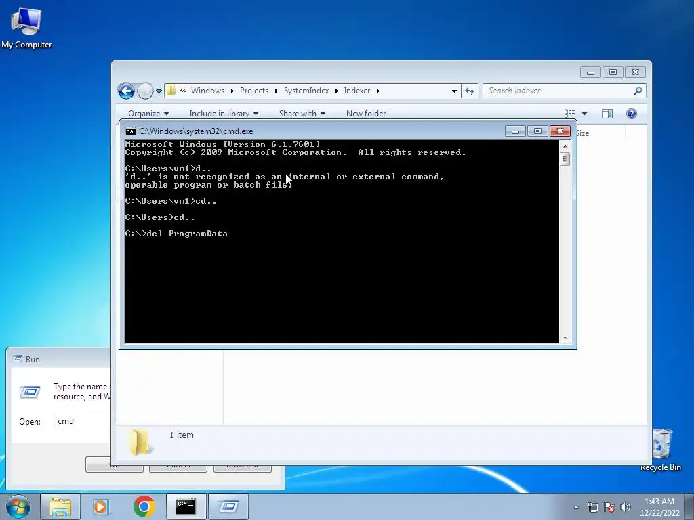
Task: Expand arrow after Windows breadcrumb
Action: 232,91
